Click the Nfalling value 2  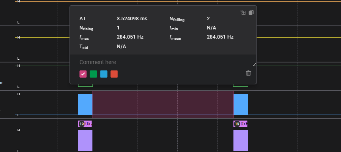point(208,19)
